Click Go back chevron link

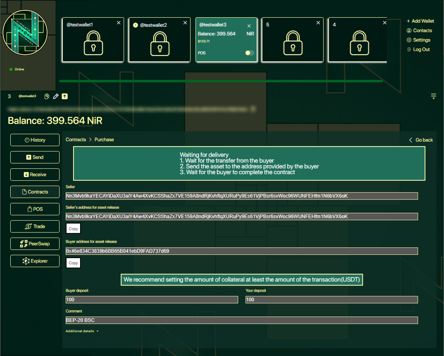[421, 140]
